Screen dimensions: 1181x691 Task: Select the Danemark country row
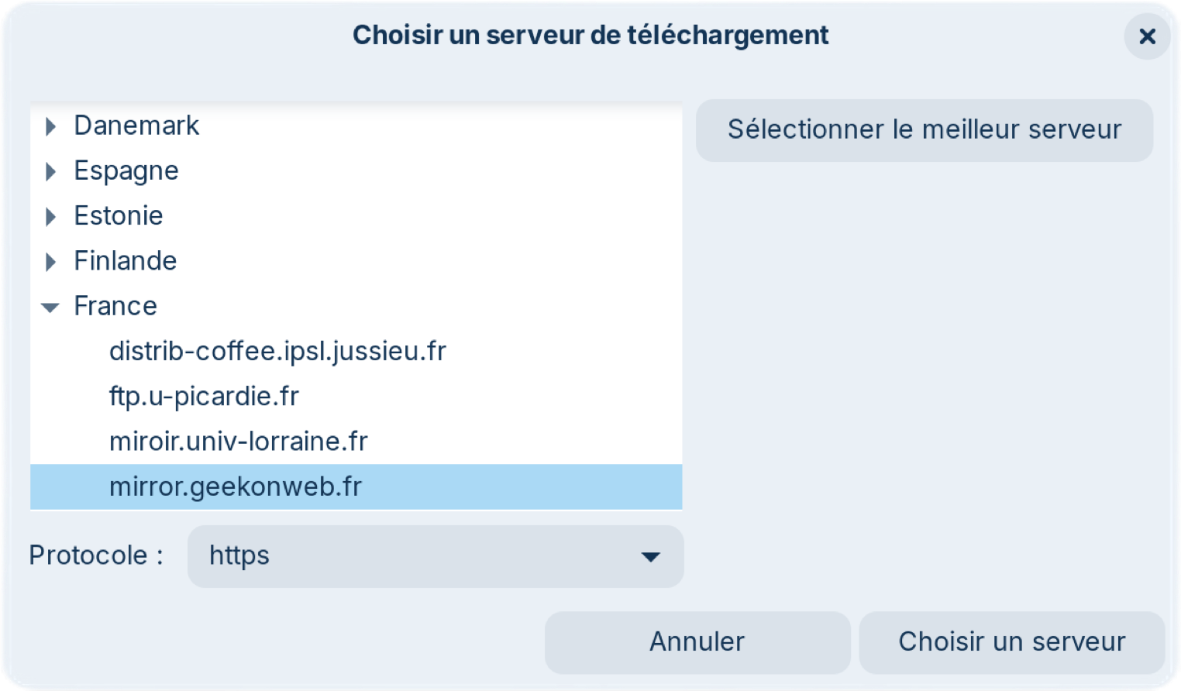click(x=136, y=125)
